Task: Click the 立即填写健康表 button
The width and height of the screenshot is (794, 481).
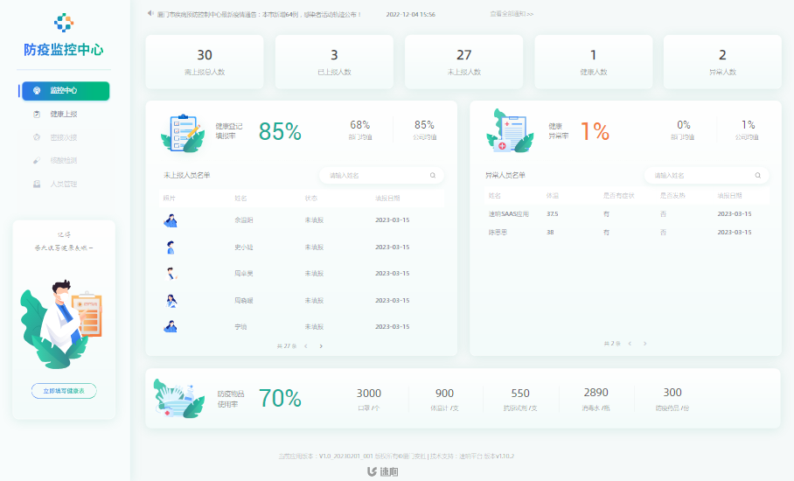Action: 64,391
